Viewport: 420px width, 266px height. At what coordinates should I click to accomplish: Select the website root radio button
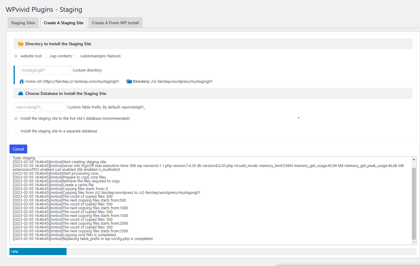coord(16,56)
